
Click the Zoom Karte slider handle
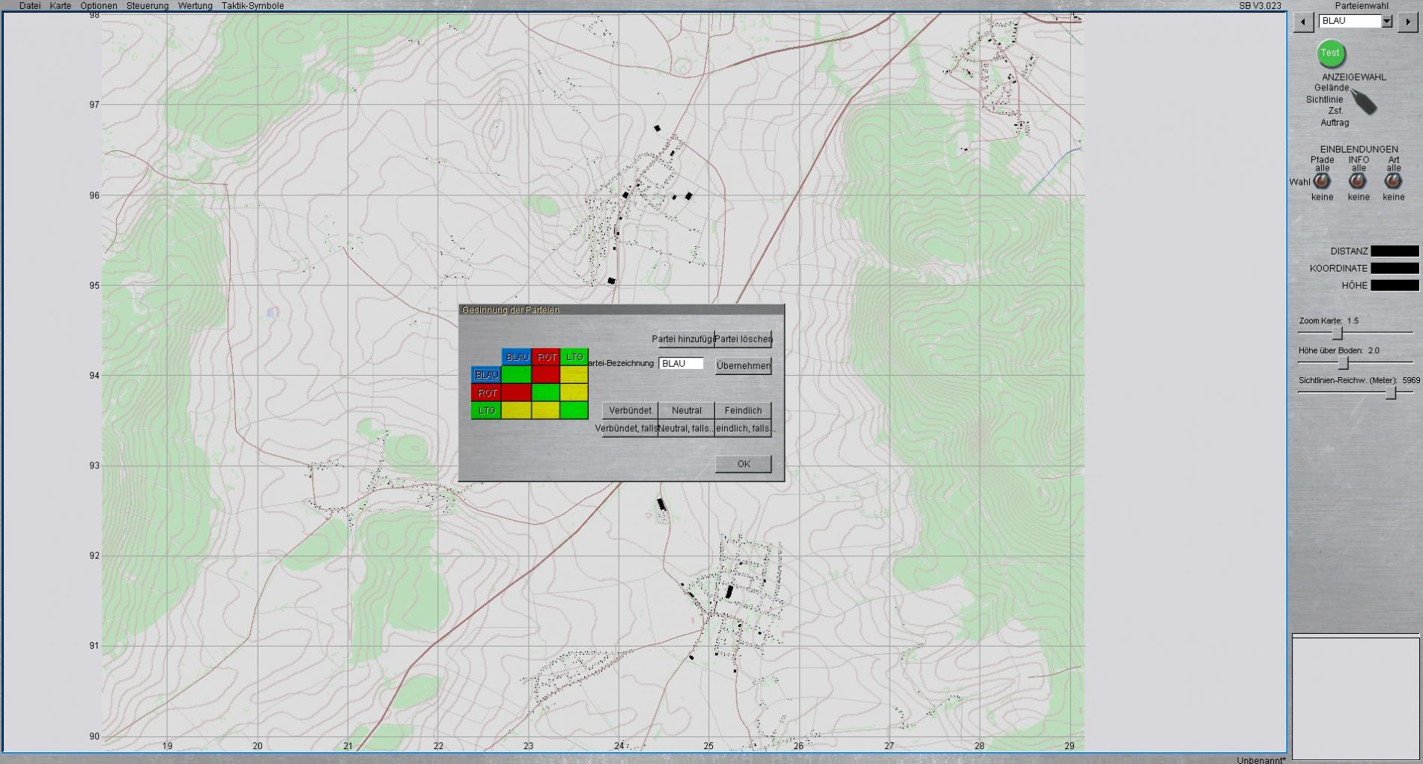[1337, 333]
